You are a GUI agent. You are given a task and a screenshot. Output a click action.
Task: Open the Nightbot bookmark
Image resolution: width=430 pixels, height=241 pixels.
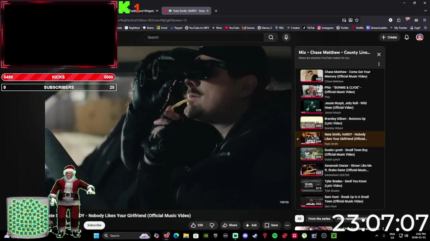coord(132,28)
